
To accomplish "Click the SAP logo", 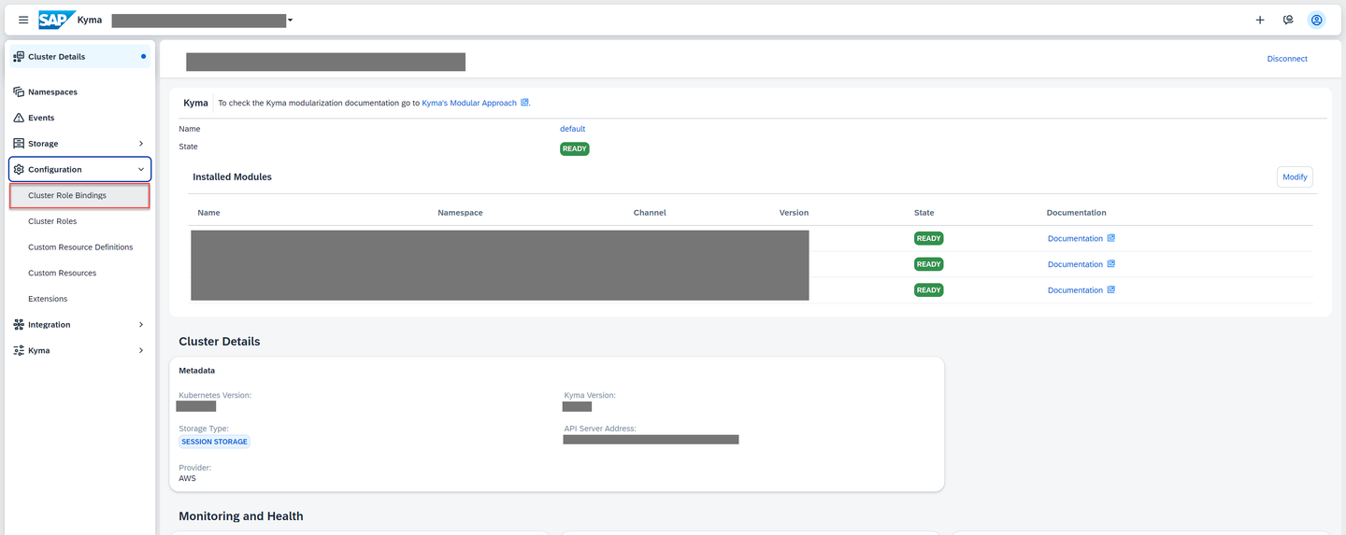I will [57, 20].
